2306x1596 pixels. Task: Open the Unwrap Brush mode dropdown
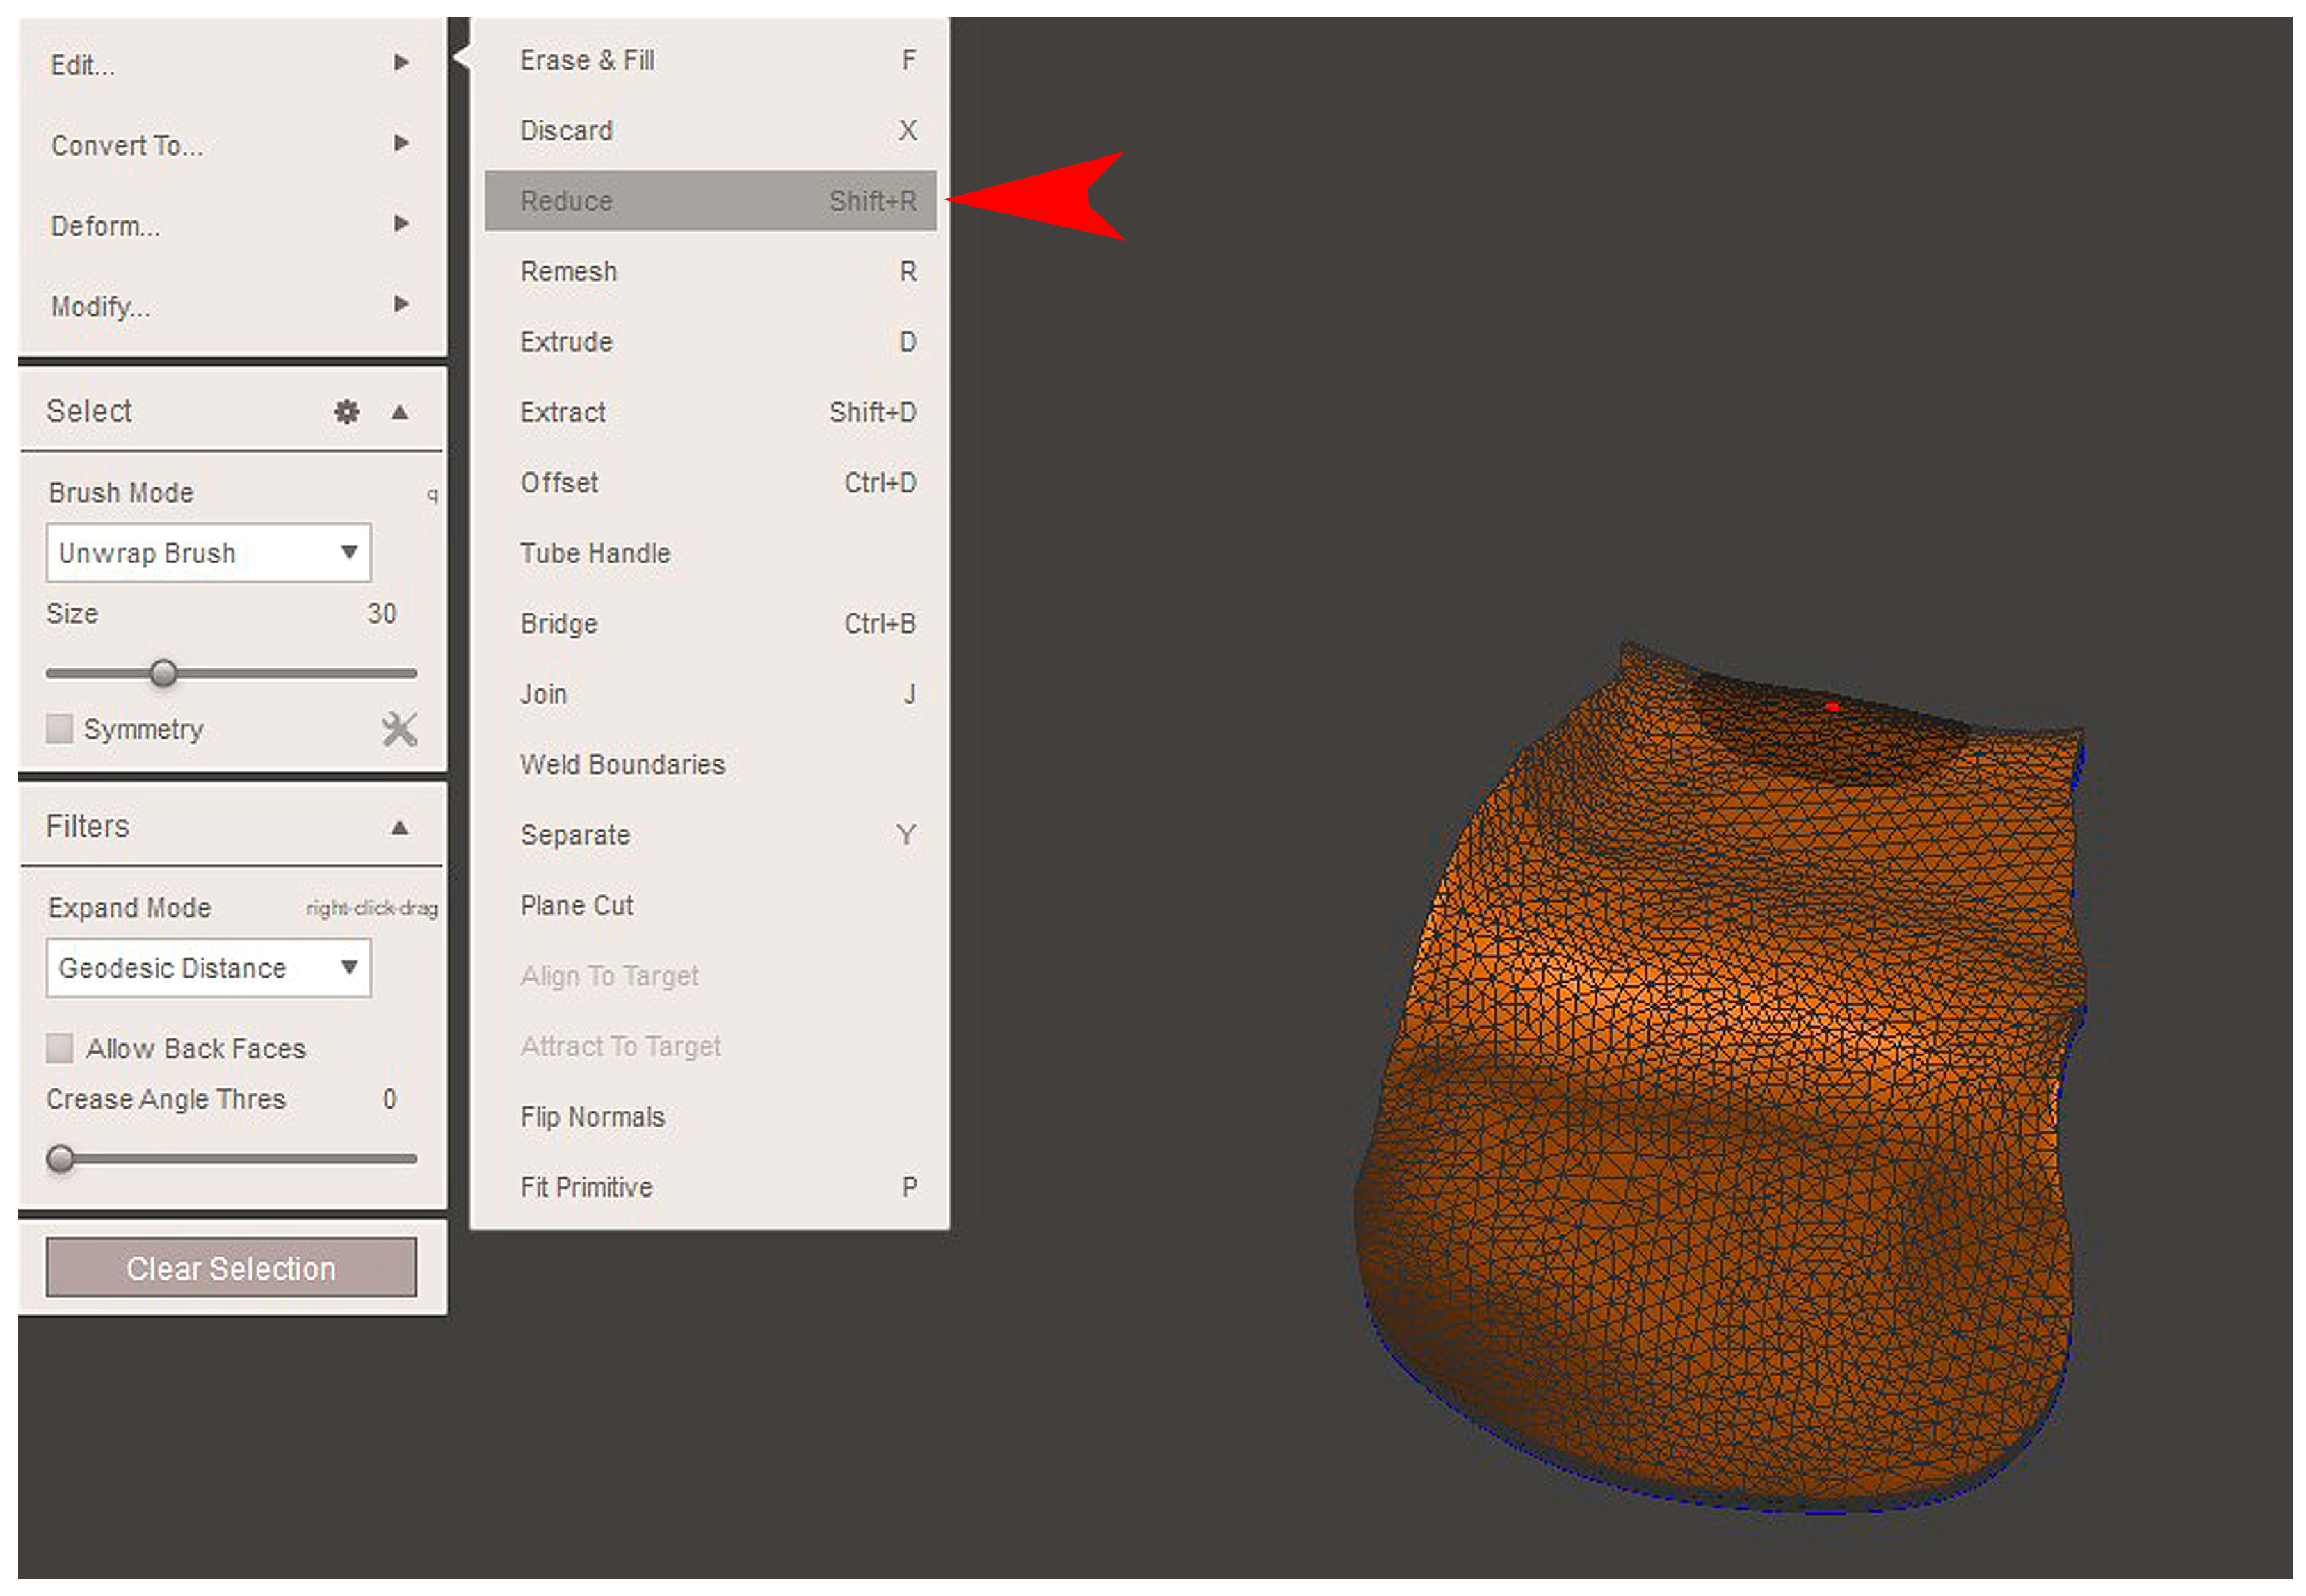click(x=208, y=553)
